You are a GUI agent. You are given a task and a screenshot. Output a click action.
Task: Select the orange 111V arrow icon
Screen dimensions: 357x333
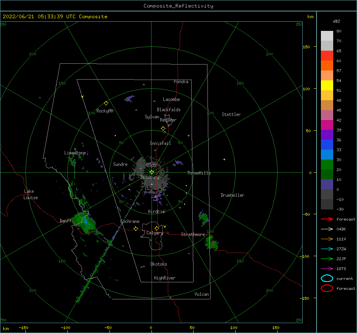[x=327, y=239]
